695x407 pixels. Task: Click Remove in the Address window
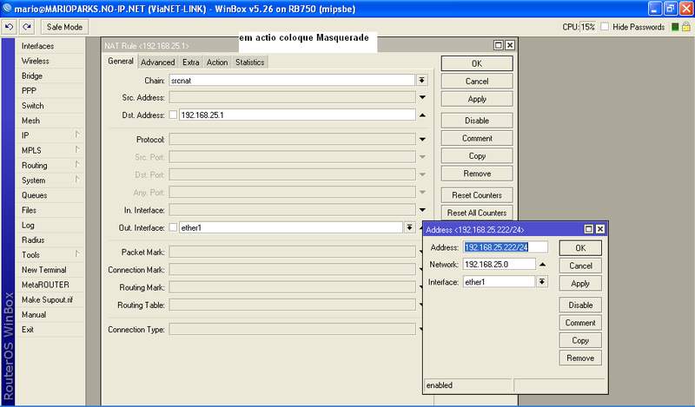point(580,358)
